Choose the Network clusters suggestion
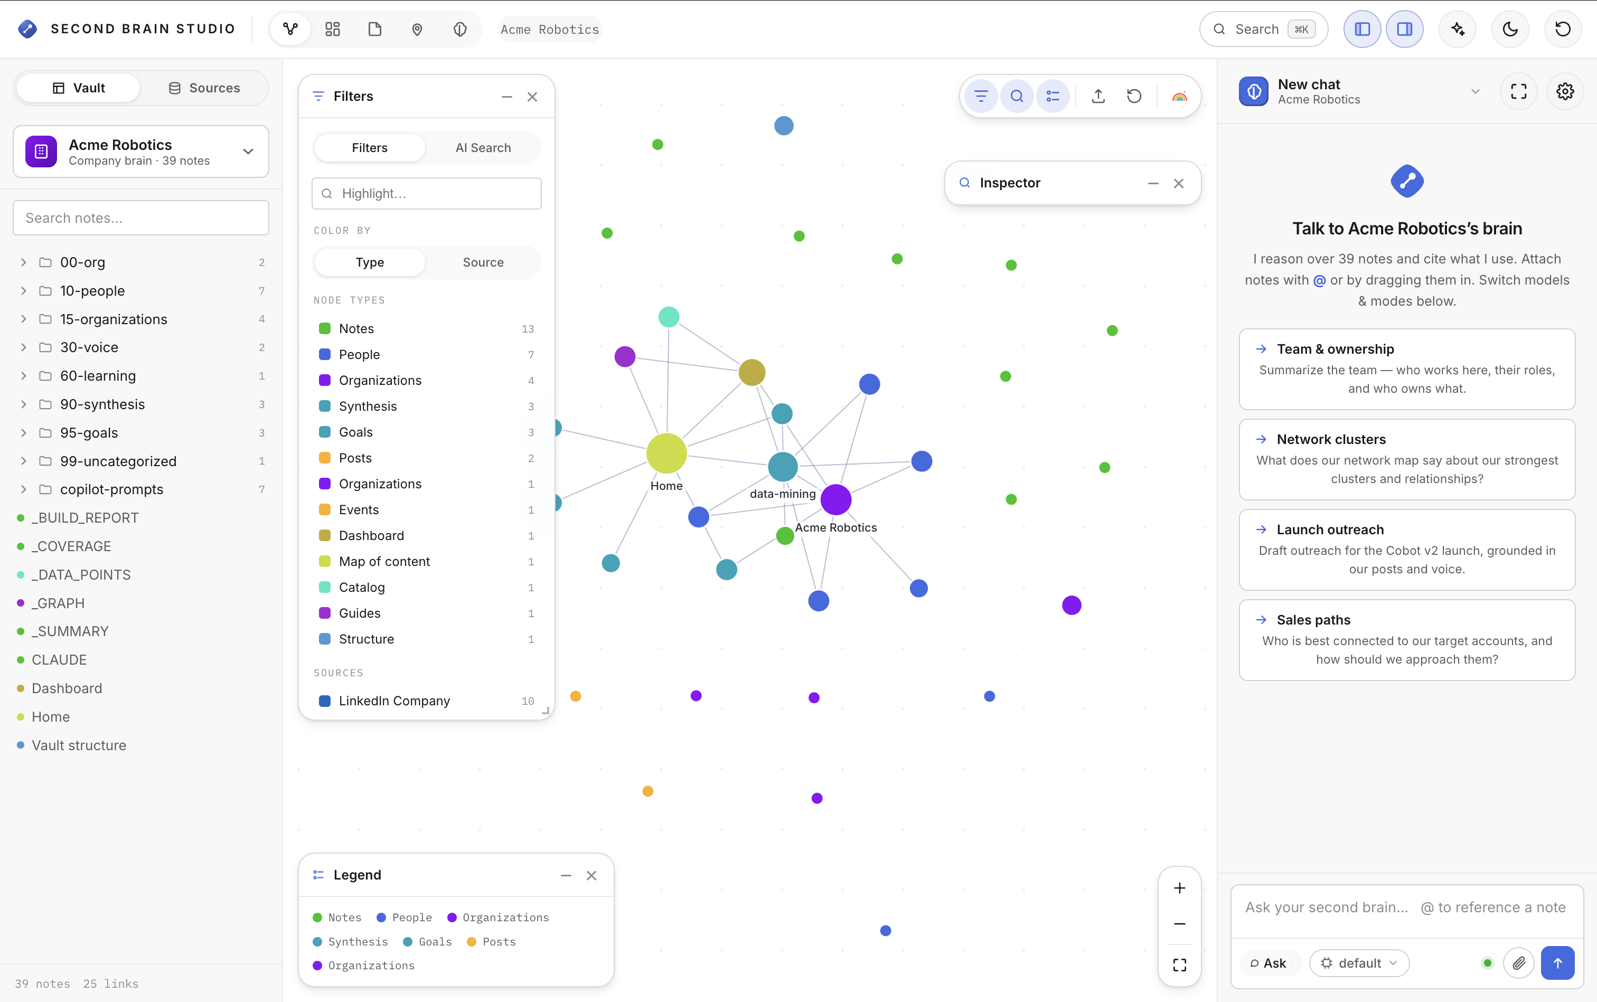 [1407, 459]
